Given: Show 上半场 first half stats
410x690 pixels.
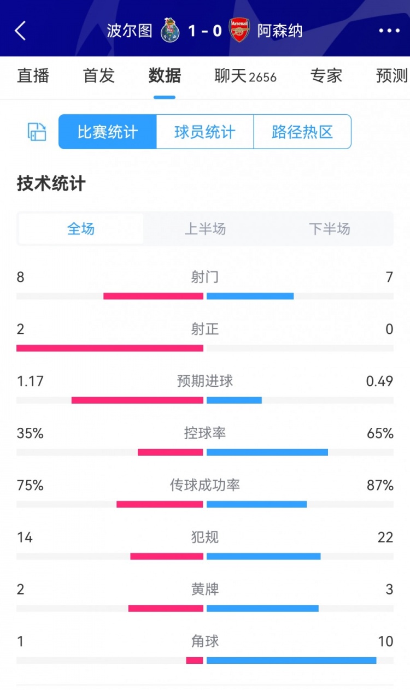Looking at the screenshot, I should point(205,228).
